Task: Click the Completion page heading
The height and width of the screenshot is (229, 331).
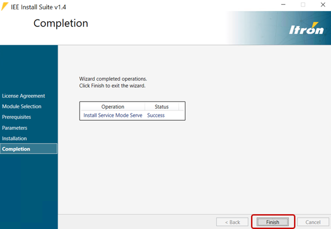Action: [x=61, y=23]
